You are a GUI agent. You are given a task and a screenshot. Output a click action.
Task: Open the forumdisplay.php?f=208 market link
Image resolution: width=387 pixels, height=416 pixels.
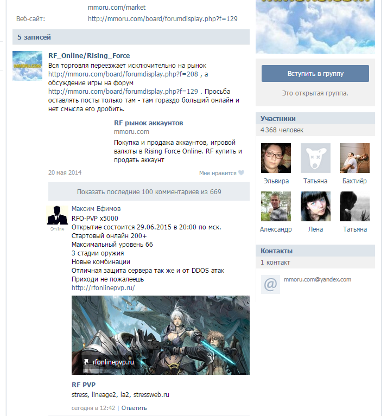[123, 74]
